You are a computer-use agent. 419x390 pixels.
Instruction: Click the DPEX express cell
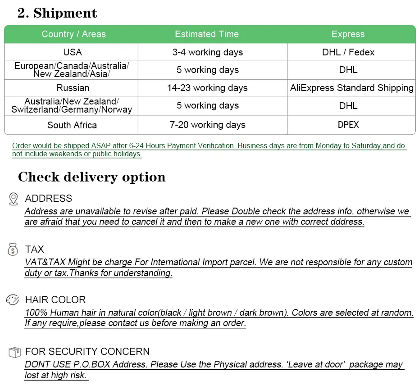click(x=348, y=125)
